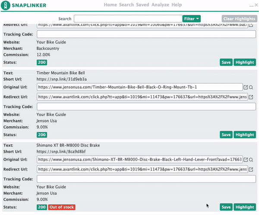Click 9.00% commission in Timber Bell entry
The image size is (259, 215).
(42, 127)
